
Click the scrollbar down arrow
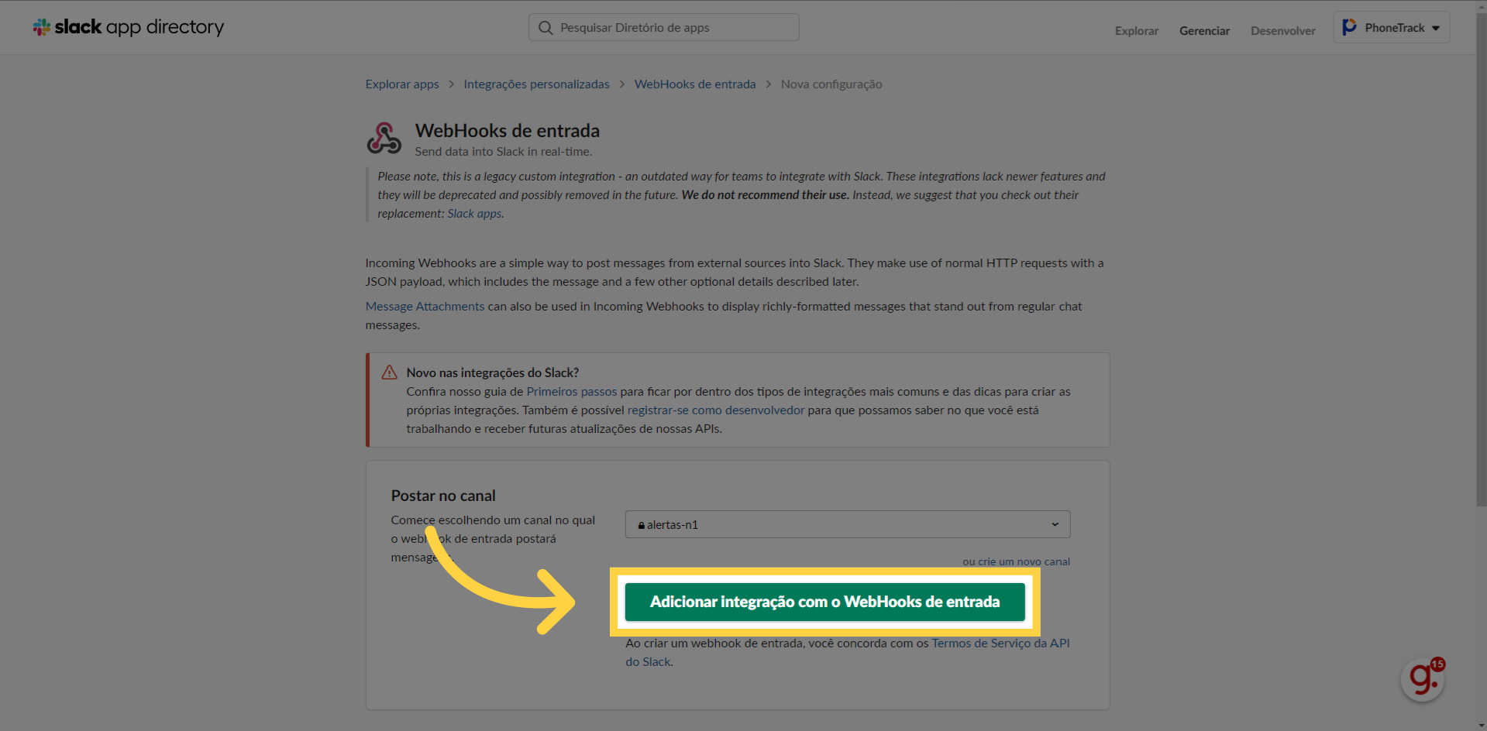pos(1481,726)
